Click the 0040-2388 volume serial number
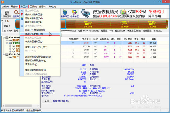The image size is (170, 113). (81, 86)
